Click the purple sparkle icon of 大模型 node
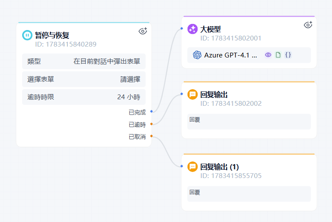 click(192, 29)
